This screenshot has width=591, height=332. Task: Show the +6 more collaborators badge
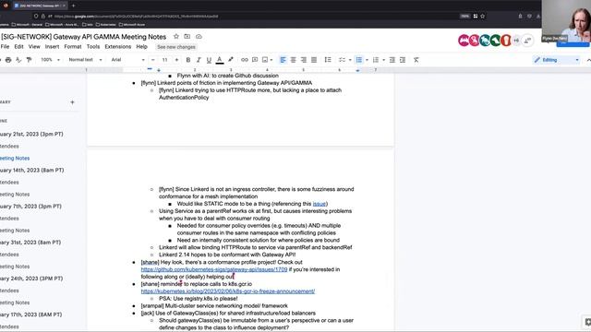(516, 41)
